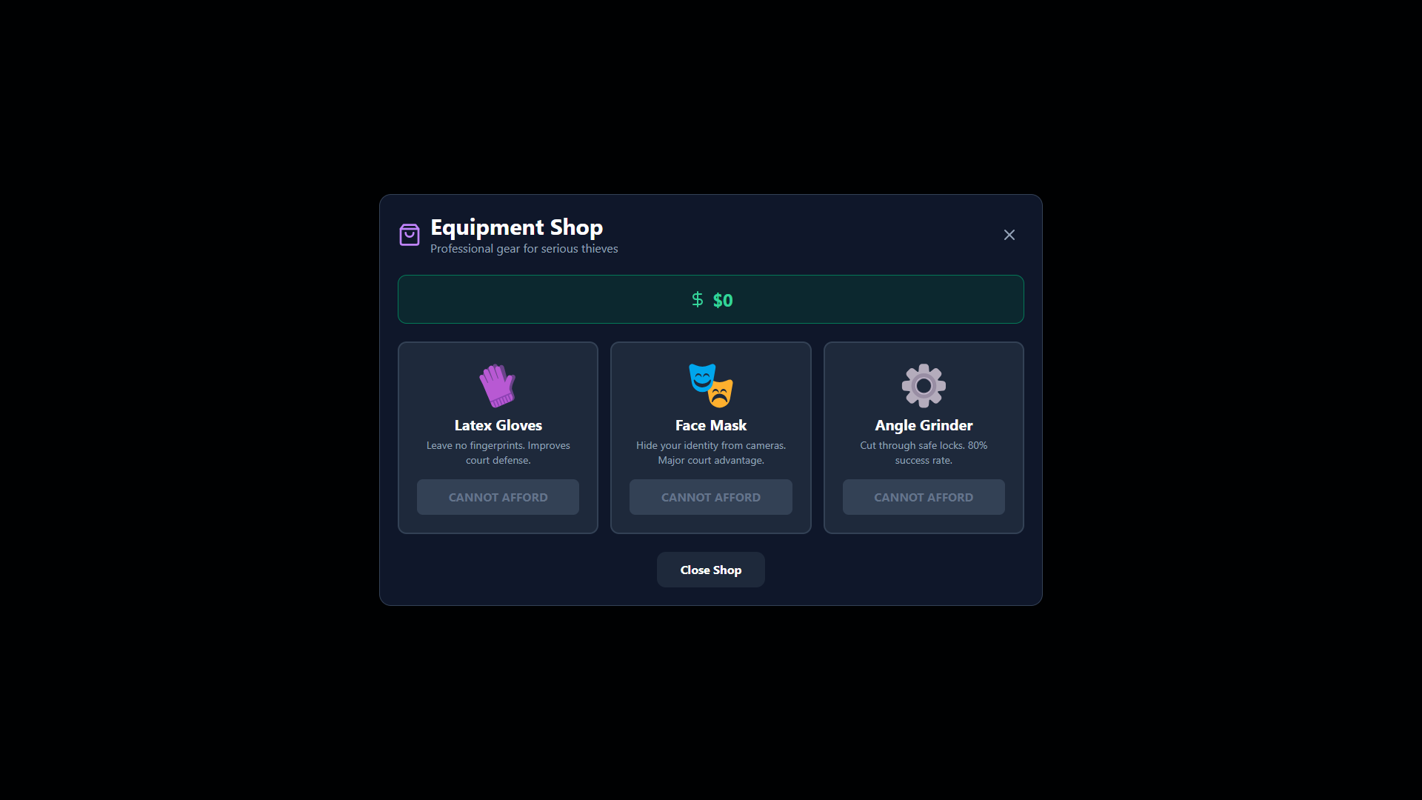Click the $0 balance amount
The height and width of the screenshot is (800, 1422).
(723, 300)
